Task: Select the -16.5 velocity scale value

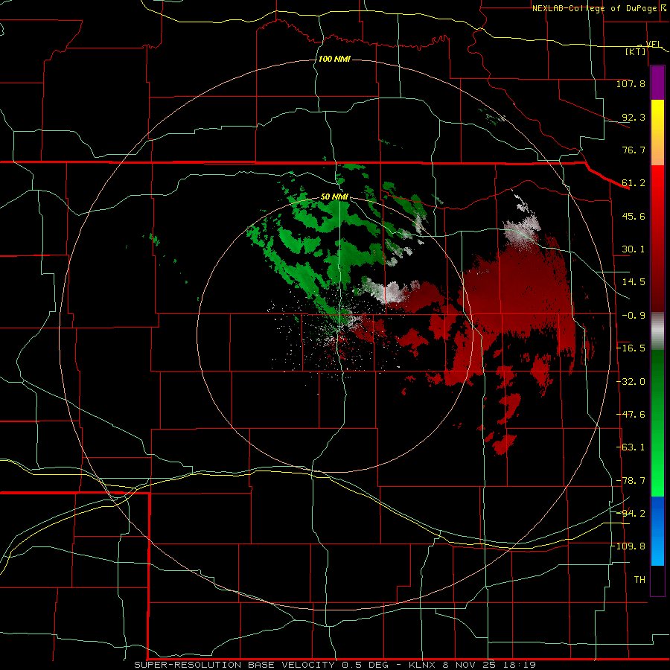Action: point(631,348)
